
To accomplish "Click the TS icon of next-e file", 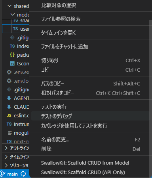I will [9, 141].
